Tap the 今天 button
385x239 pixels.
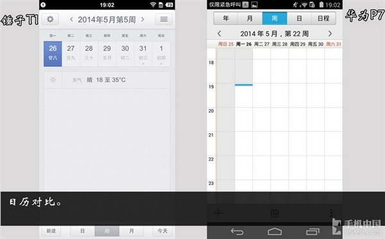coord(162,231)
